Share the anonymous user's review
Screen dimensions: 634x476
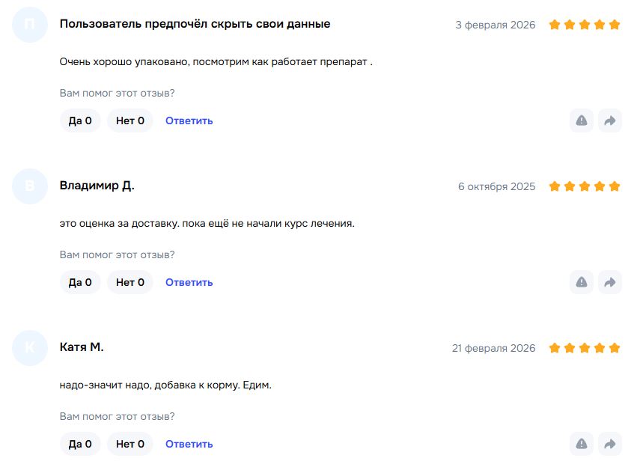click(x=610, y=120)
